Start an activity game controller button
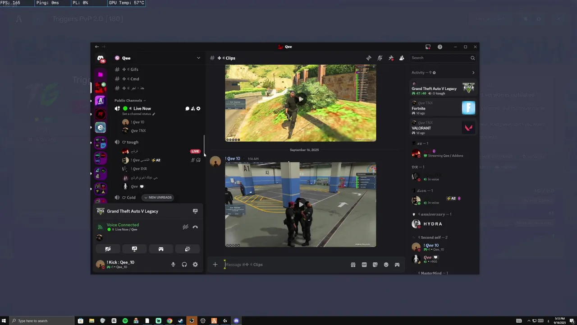The height and width of the screenshot is (325, 577). pos(161,249)
